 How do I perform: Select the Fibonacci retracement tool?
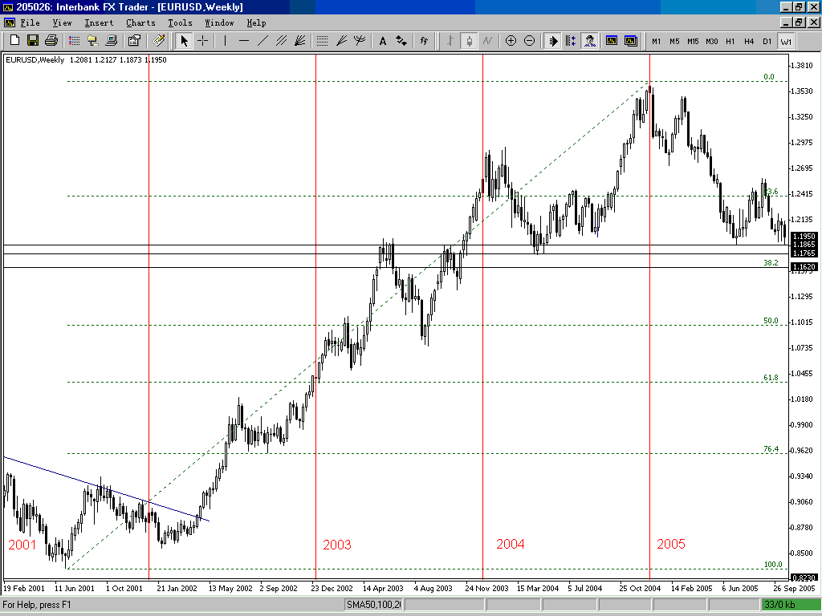point(324,41)
